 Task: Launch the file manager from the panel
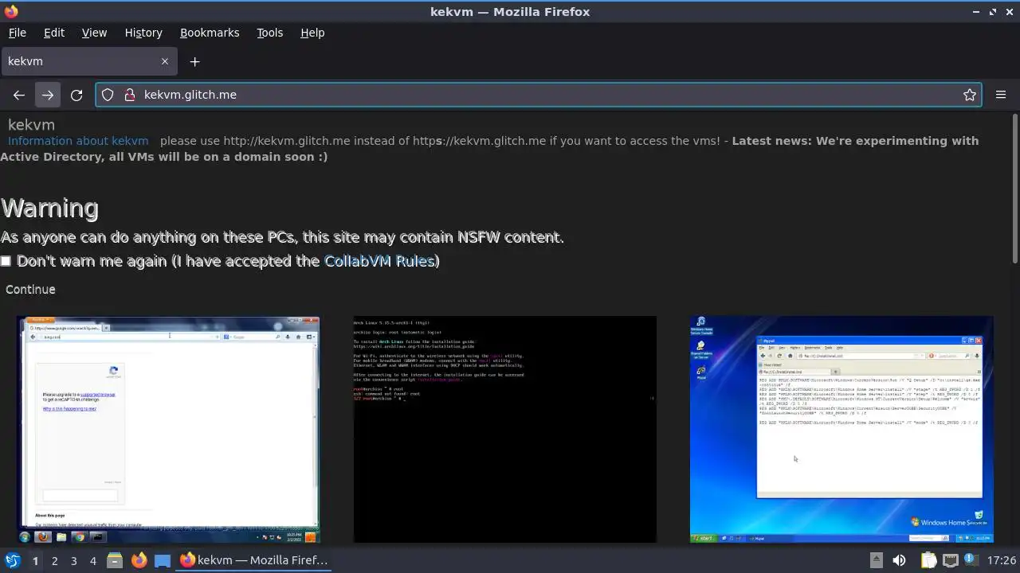point(115,560)
